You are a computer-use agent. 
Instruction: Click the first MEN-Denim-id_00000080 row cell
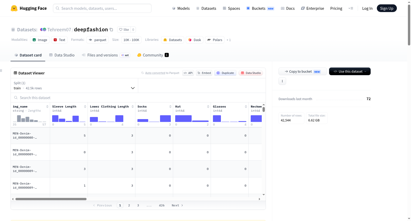[x=30, y=136]
